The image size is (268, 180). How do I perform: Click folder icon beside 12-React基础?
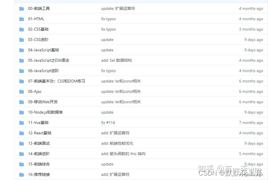(x=22, y=133)
